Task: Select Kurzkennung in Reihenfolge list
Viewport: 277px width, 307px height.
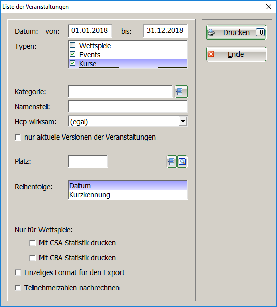Action: click(128, 195)
